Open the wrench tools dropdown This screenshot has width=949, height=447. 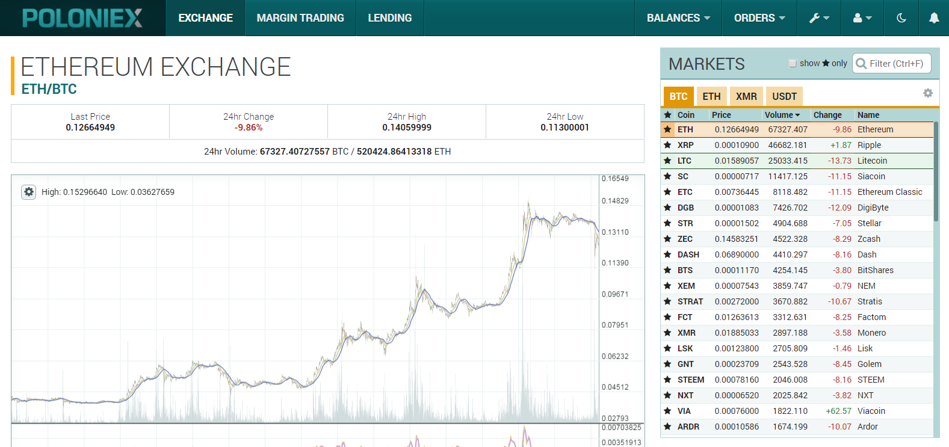pyautogui.click(x=819, y=18)
